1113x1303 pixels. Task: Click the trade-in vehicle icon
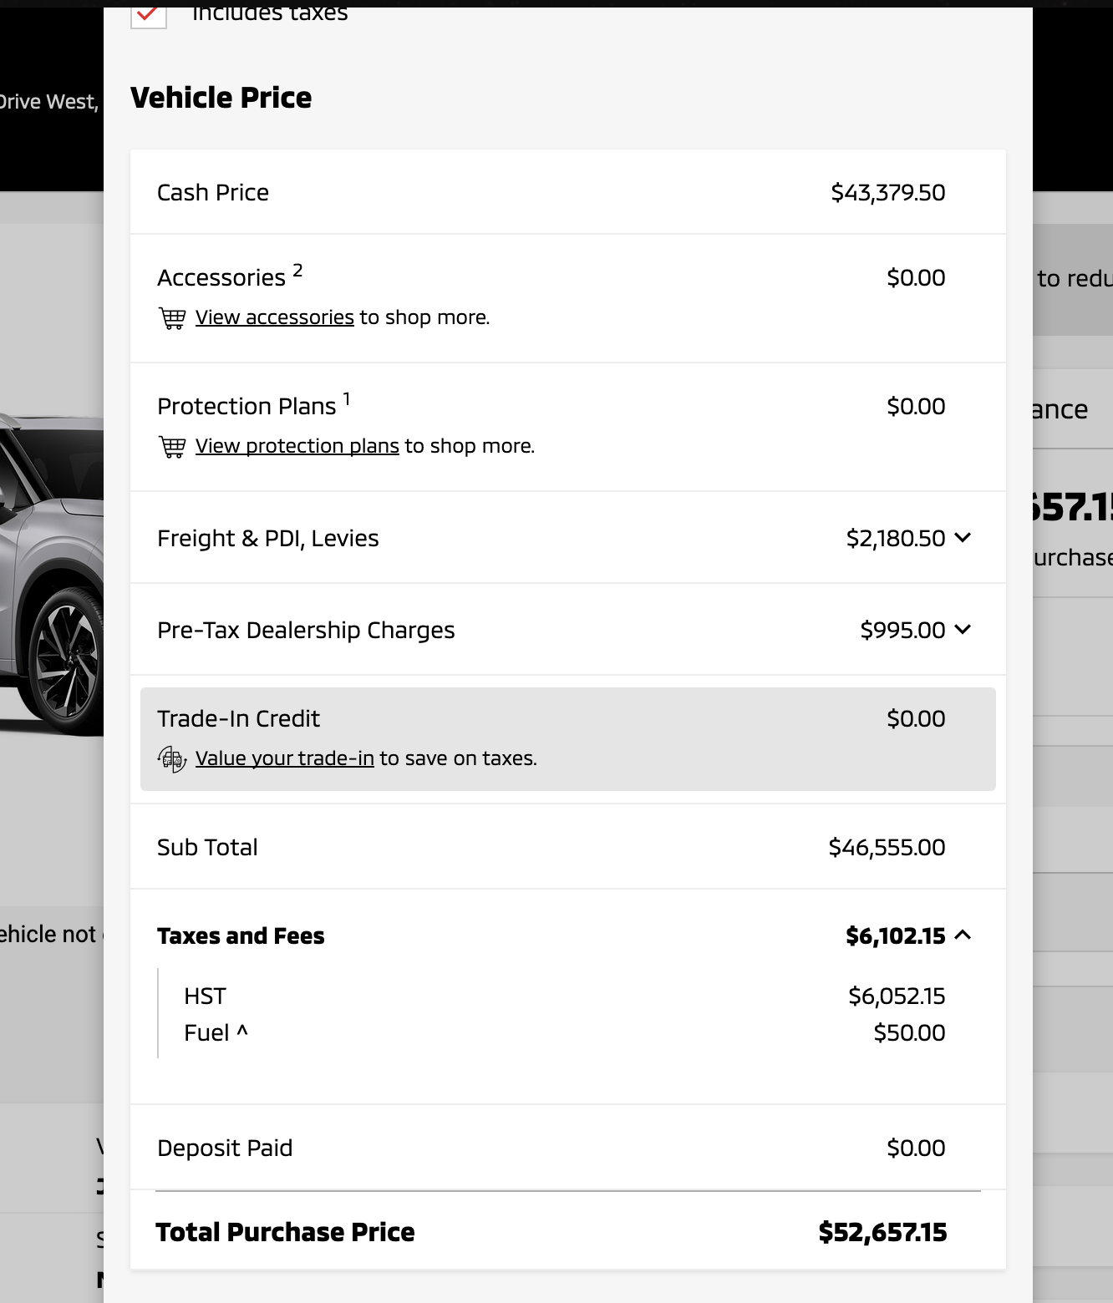(x=172, y=759)
